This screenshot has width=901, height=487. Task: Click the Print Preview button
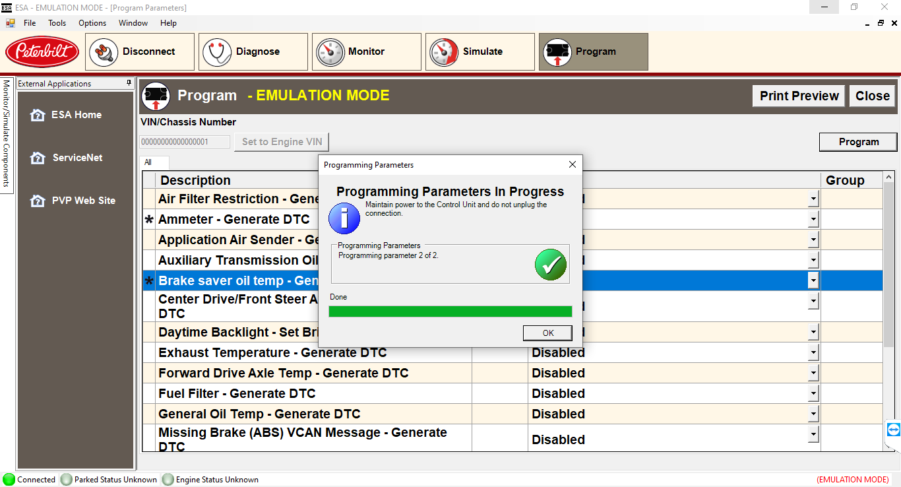(799, 96)
